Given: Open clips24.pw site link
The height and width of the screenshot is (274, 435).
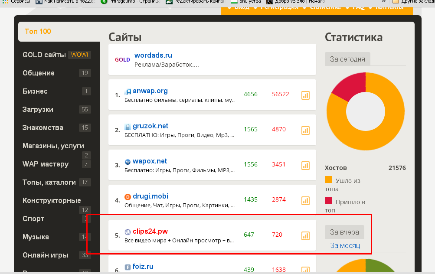Looking at the screenshot, I should pyautogui.click(x=150, y=231).
